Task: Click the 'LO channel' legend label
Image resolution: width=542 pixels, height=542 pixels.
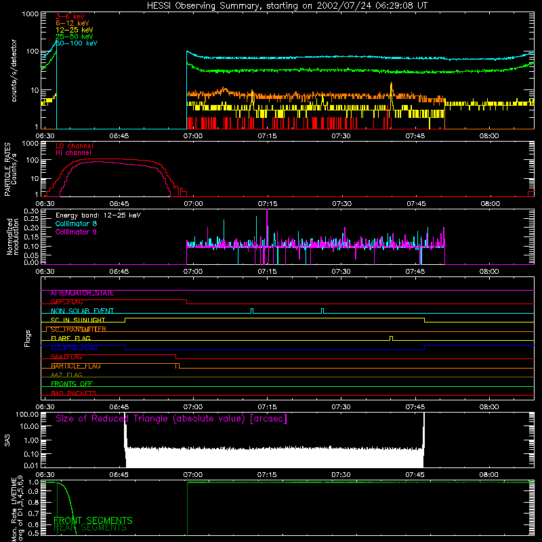Action: [x=75, y=146]
